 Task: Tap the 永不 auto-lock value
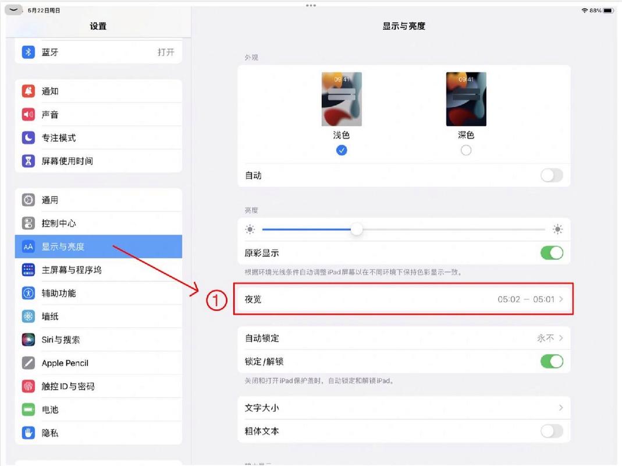[x=545, y=338]
